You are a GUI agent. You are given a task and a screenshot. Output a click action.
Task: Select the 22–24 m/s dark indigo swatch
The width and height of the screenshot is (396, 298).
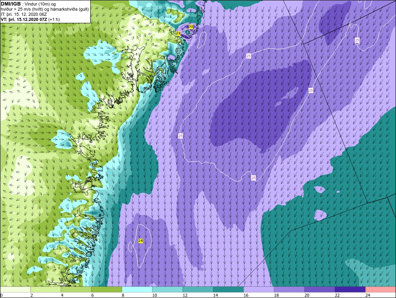[350, 289]
